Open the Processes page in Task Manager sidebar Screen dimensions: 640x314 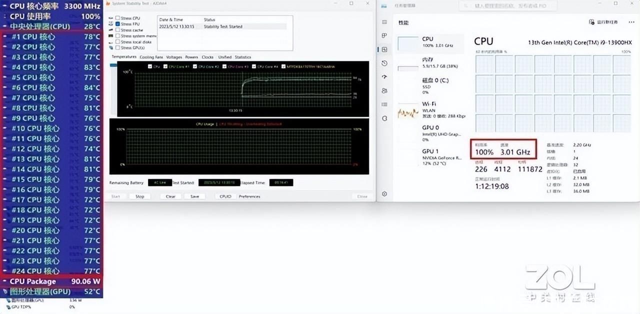[384, 36]
